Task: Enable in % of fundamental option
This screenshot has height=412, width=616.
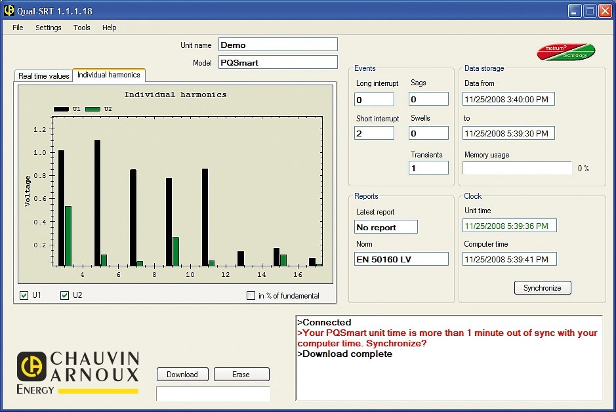Action: pyautogui.click(x=251, y=295)
